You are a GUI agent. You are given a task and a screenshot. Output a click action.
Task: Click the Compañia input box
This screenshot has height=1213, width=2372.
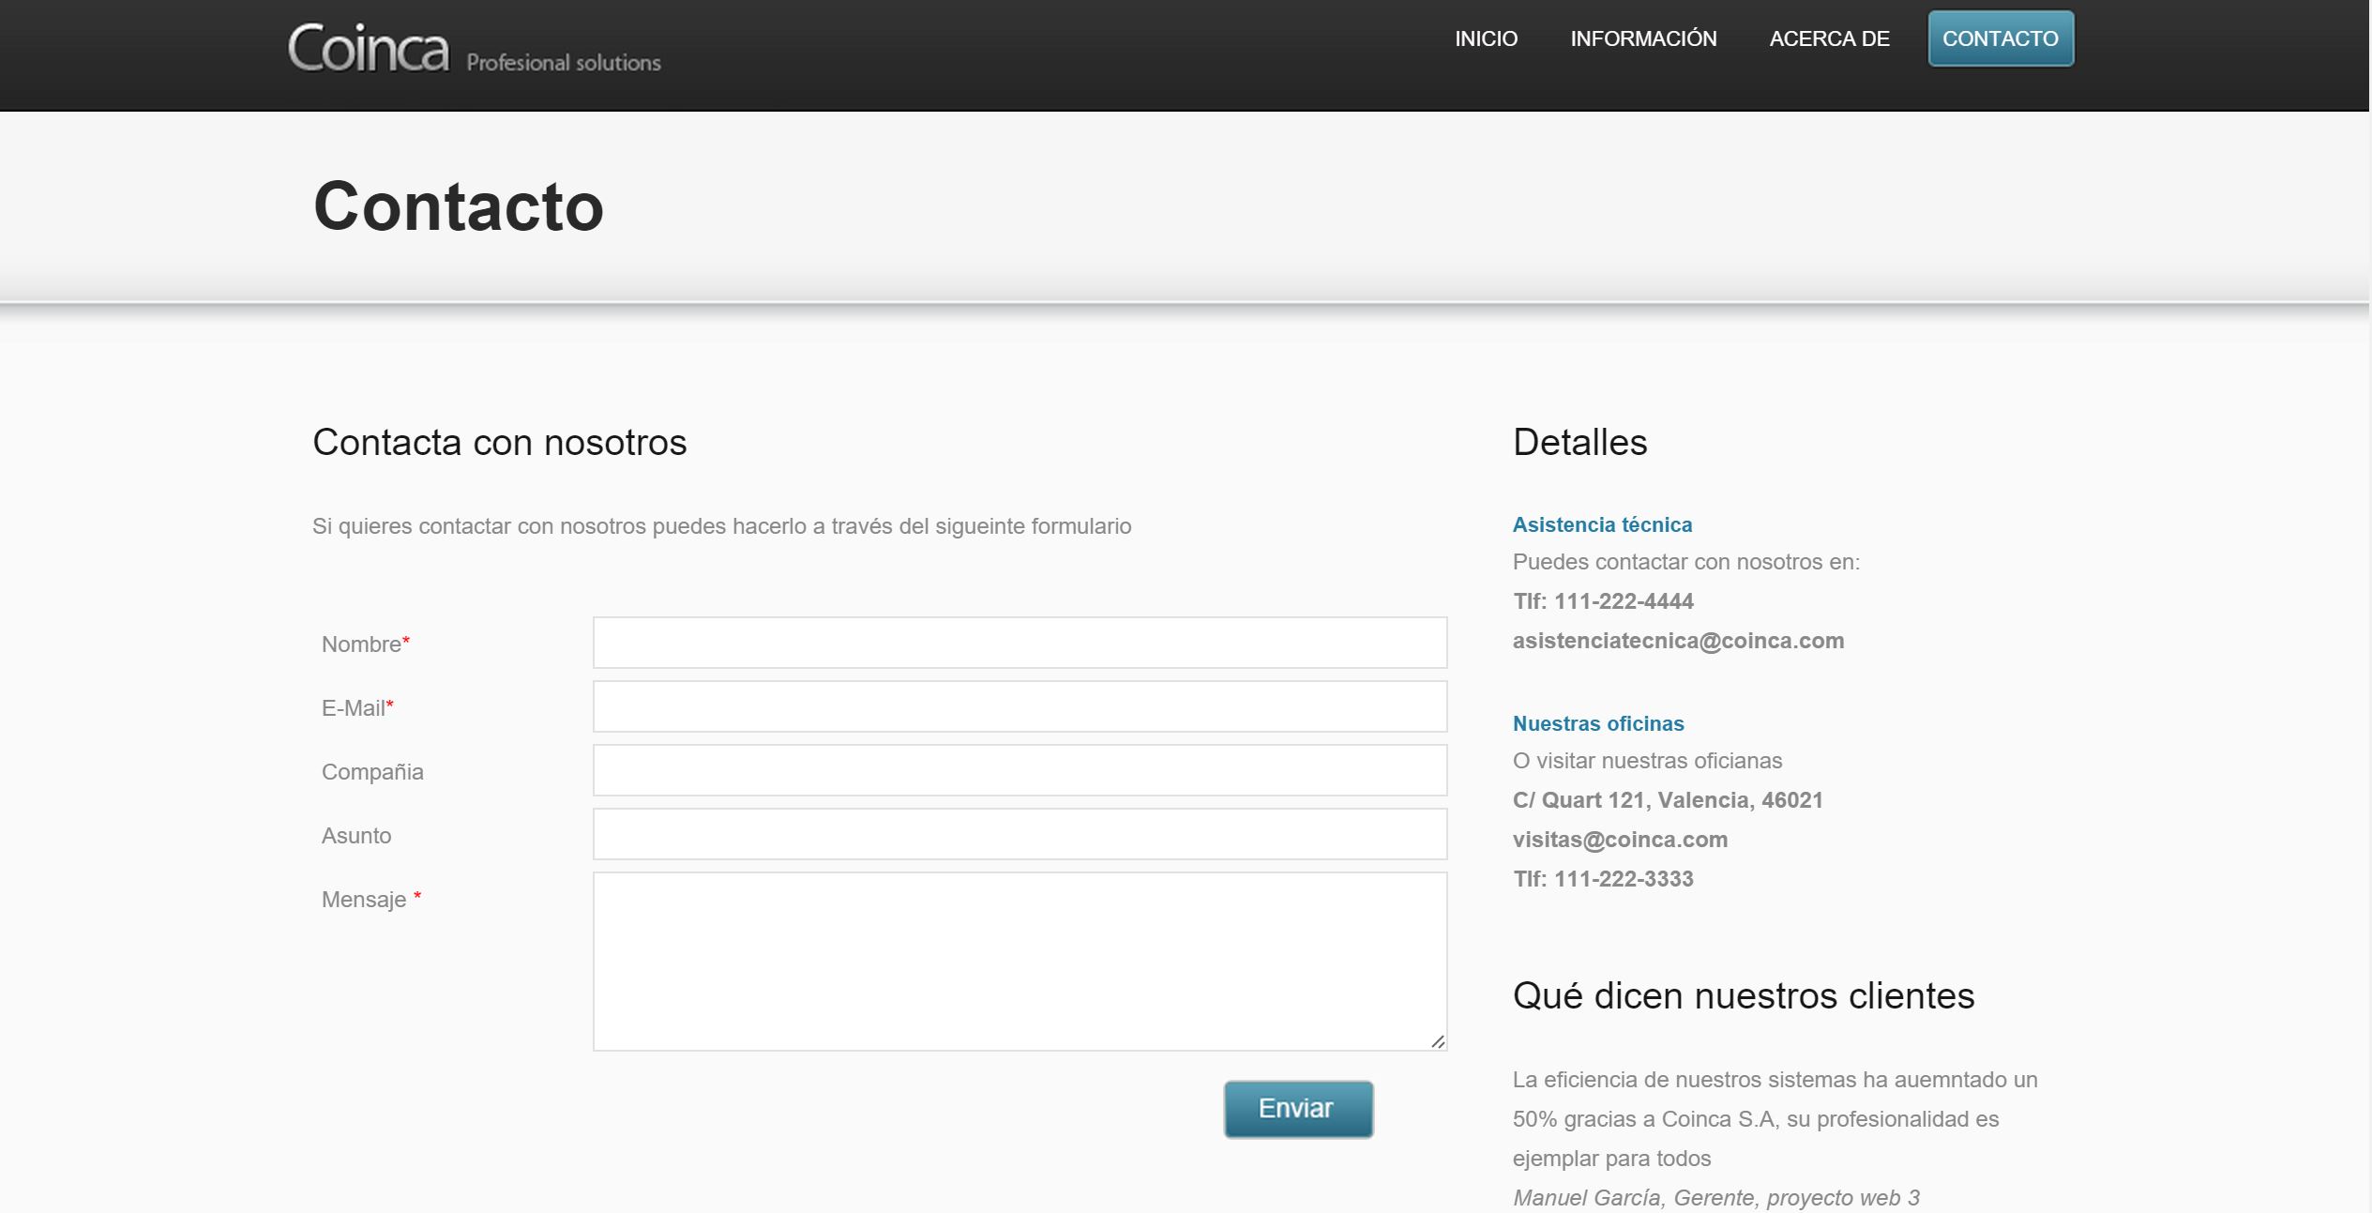click(x=1020, y=770)
